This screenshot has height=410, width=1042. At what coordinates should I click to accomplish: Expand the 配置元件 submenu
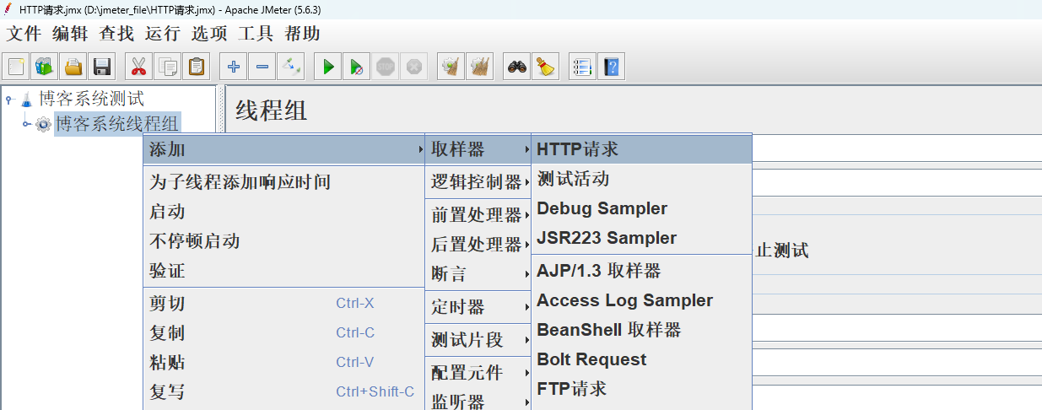tap(478, 373)
